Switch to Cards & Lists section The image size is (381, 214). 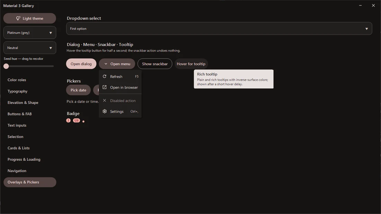[30, 148]
